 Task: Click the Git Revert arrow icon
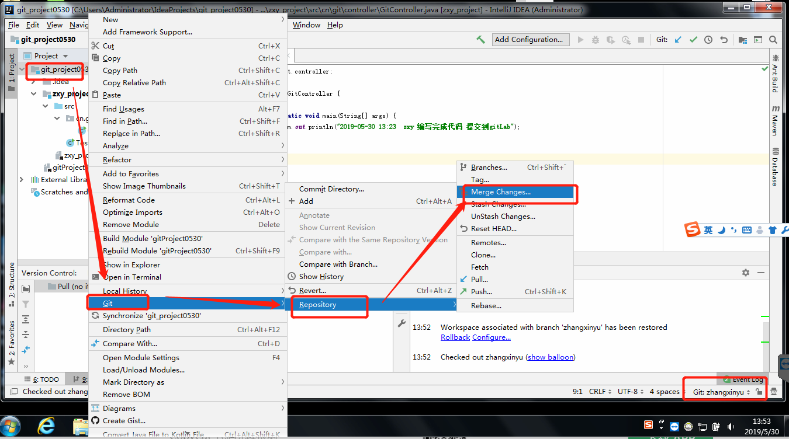tap(724, 40)
